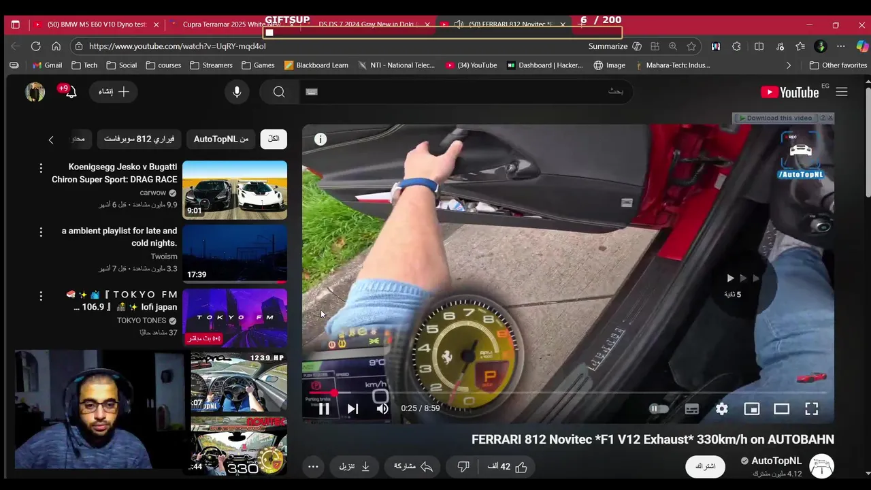The height and width of the screenshot is (490, 871).
Task: Open YouTube account avatar menu
Action: coord(35,92)
